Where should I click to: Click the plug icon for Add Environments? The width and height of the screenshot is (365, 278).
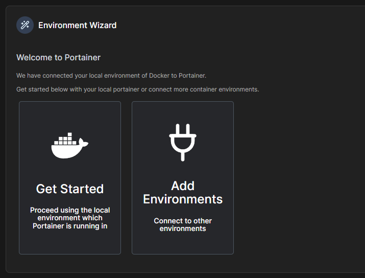[183, 143]
